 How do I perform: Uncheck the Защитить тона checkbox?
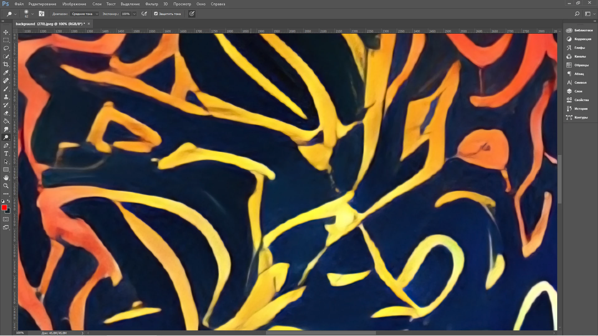156,14
